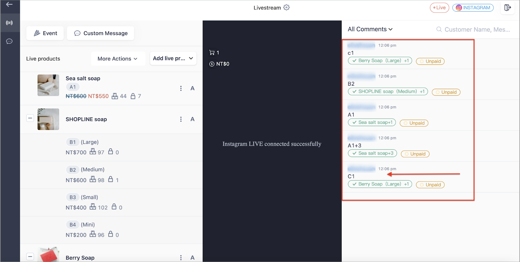
Task: Click Berry Soap product thumbnail
Action: click(x=48, y=254)
